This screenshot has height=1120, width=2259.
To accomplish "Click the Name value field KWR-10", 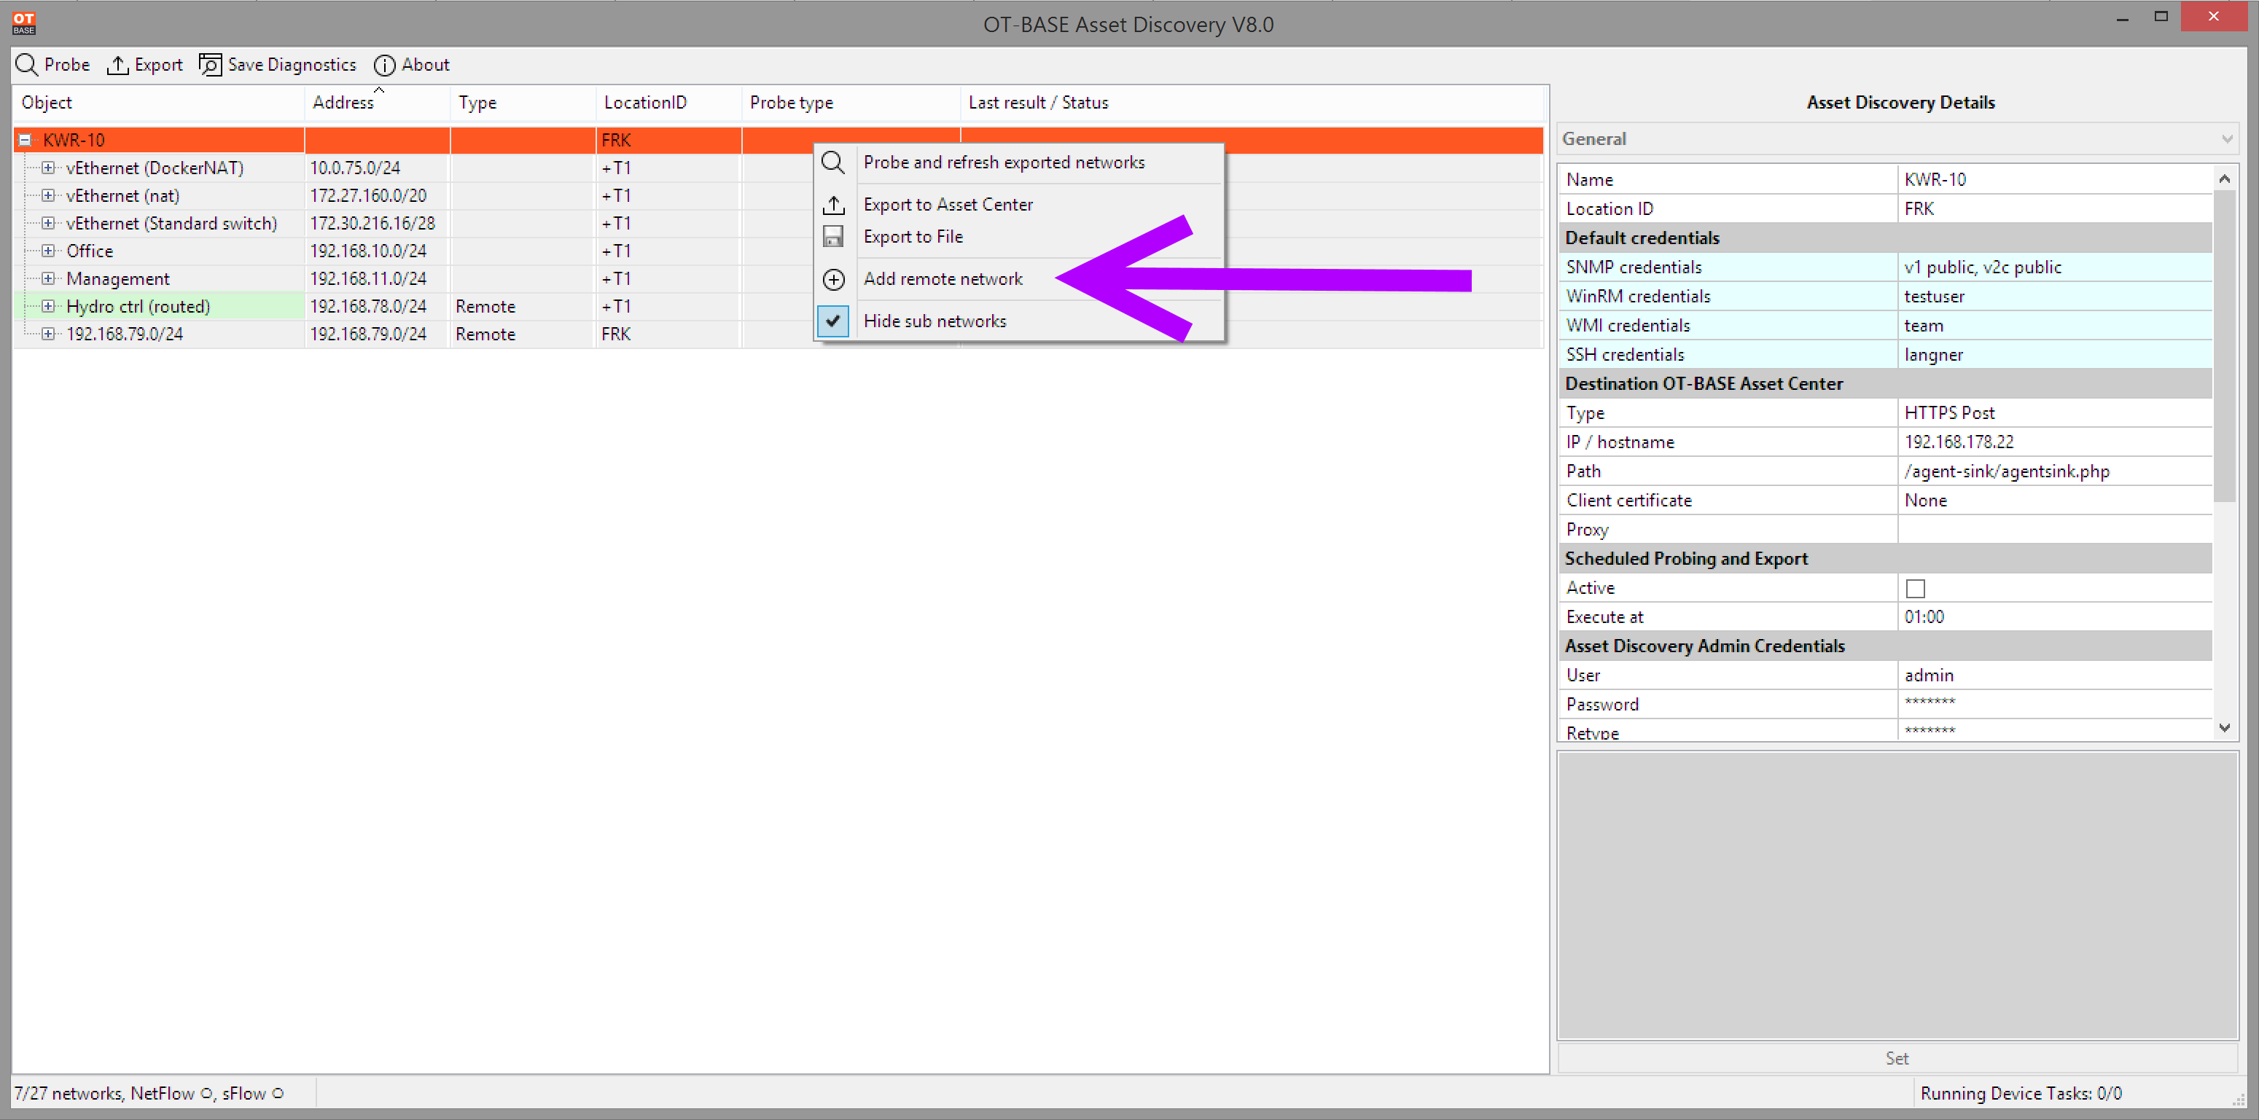I will coord(2055,180).
